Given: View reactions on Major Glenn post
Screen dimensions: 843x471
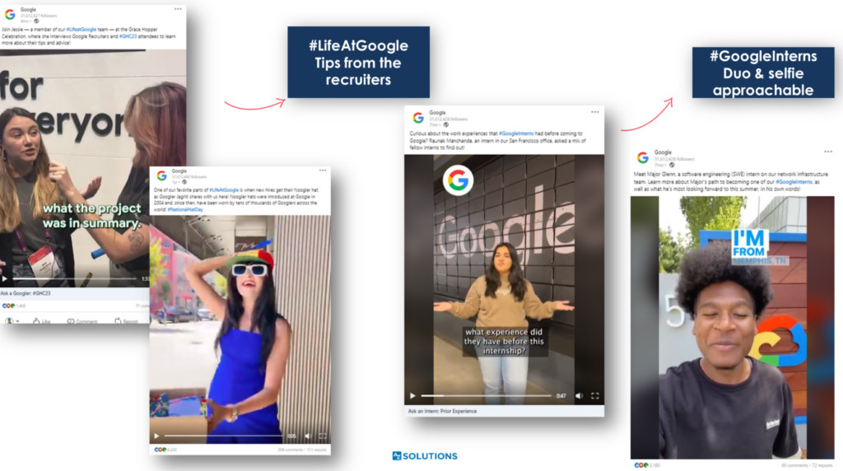Looking at the screenshot, I should pyautogui.click(x=647, y=465).
